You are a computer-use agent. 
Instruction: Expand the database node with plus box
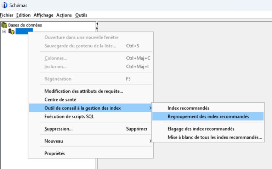click(x=4, y=31)
